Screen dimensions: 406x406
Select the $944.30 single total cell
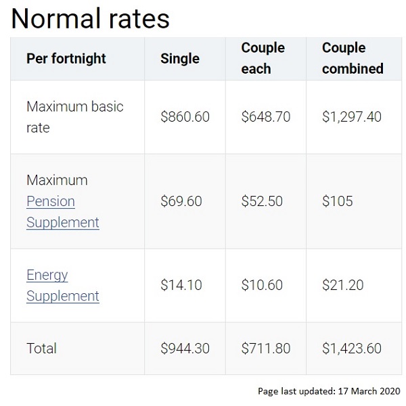click(x=185, y=349)
